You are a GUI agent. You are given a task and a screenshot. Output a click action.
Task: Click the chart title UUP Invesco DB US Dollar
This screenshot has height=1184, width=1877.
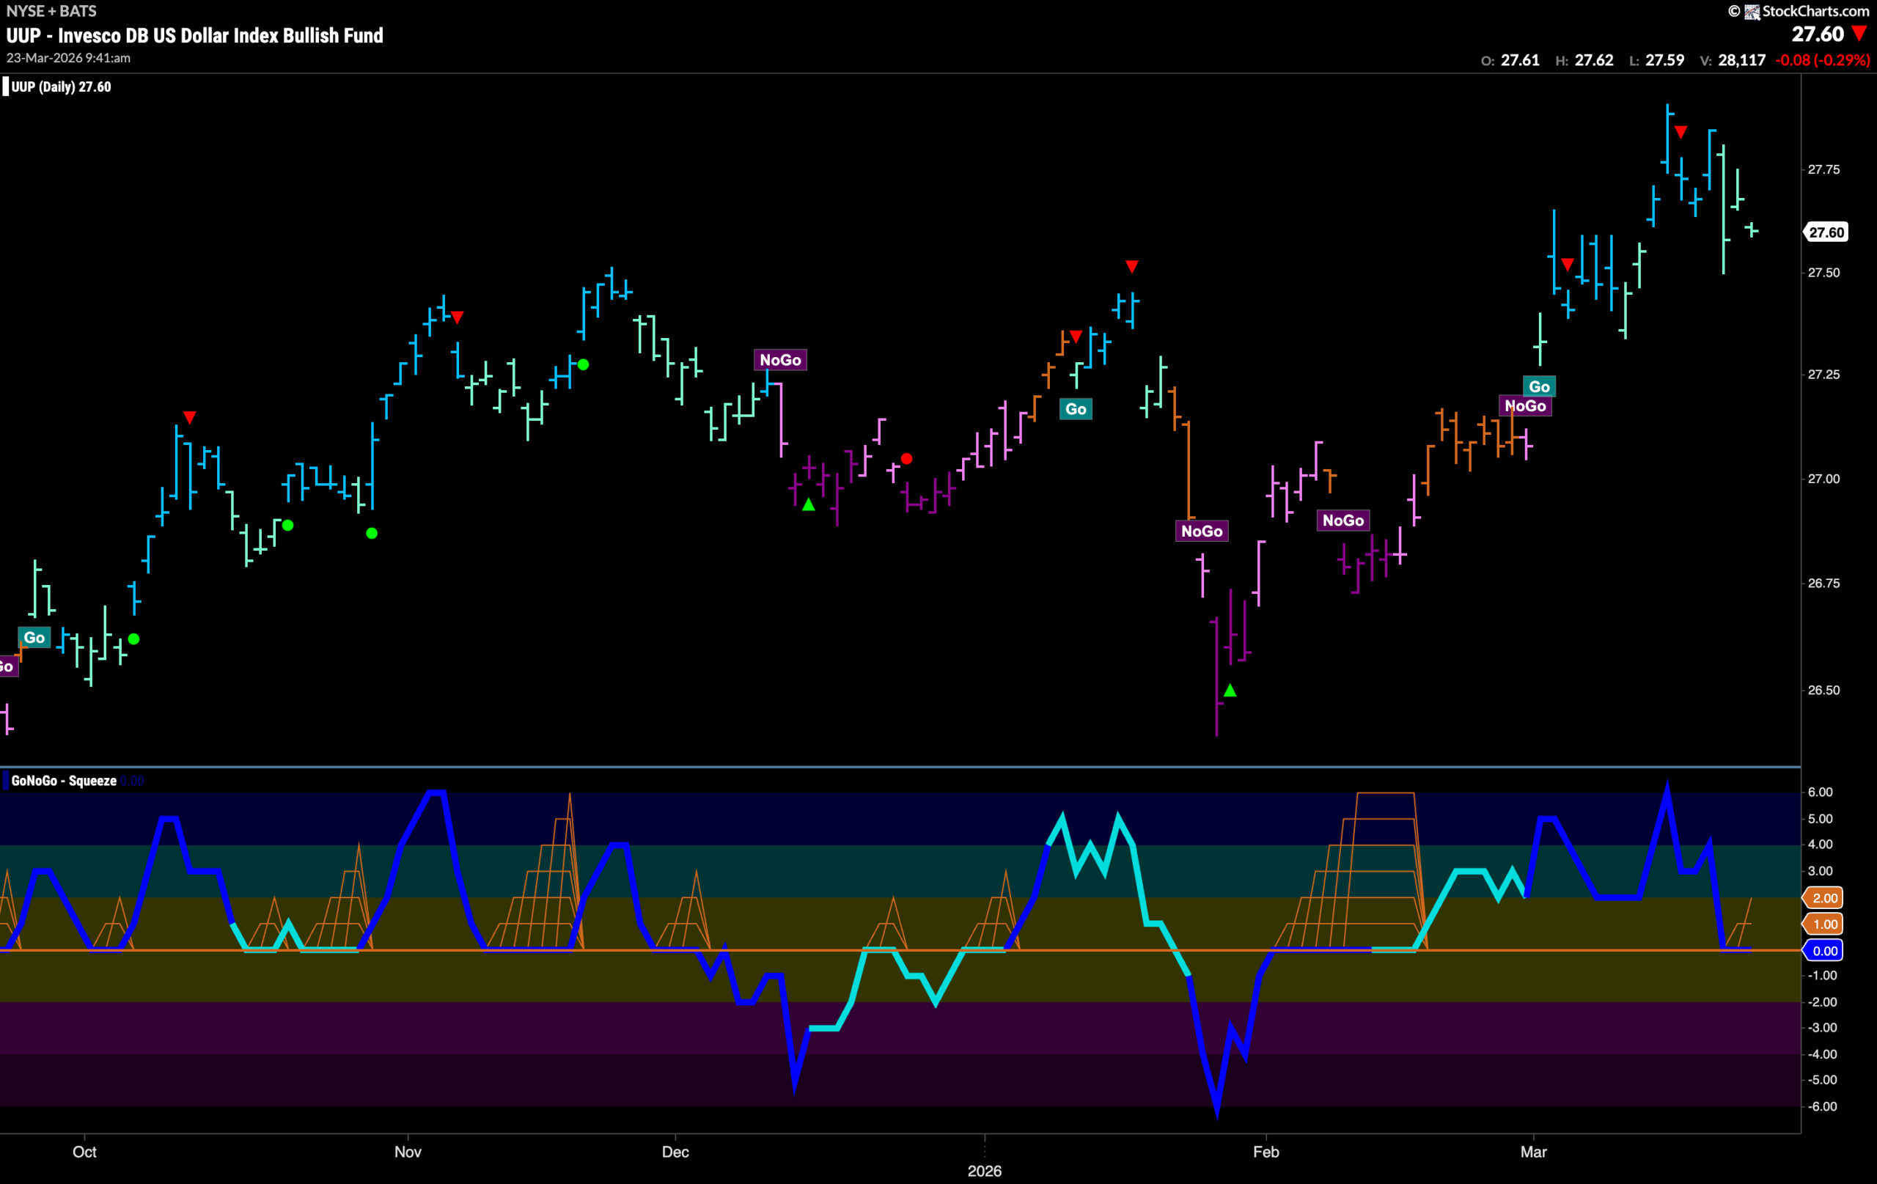pyautogui.click(x=195, y=36)
